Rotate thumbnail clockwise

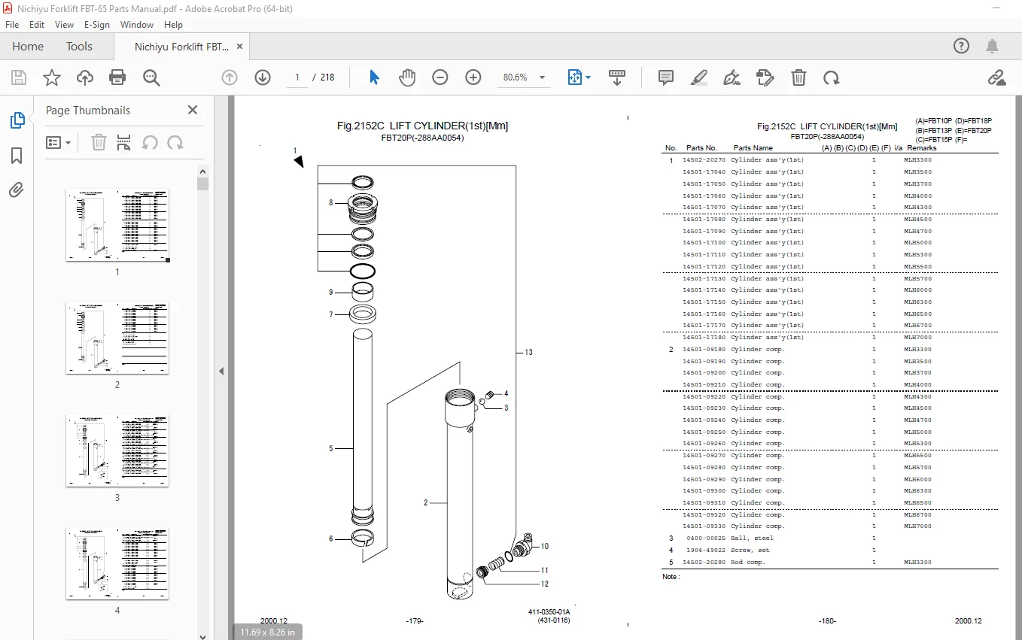click(175, 142)
